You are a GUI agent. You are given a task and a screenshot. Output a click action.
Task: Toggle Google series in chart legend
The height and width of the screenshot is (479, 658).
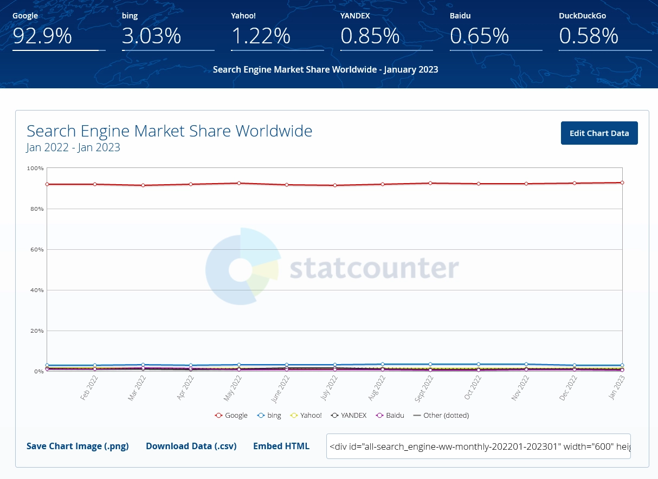click(x=231, y=416)
